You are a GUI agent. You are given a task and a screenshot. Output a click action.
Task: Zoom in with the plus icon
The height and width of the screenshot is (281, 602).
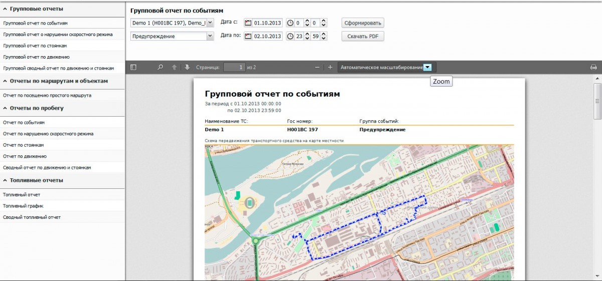pos(330,67)
